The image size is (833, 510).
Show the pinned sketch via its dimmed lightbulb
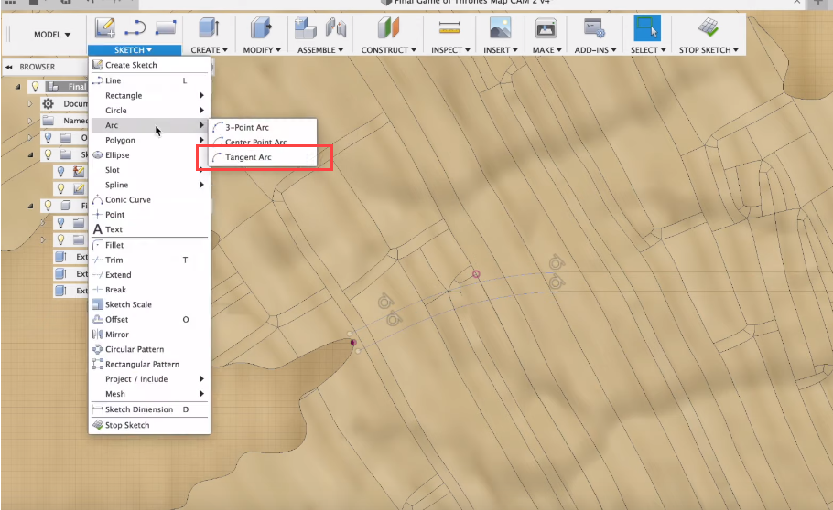[x=61, y=172]
